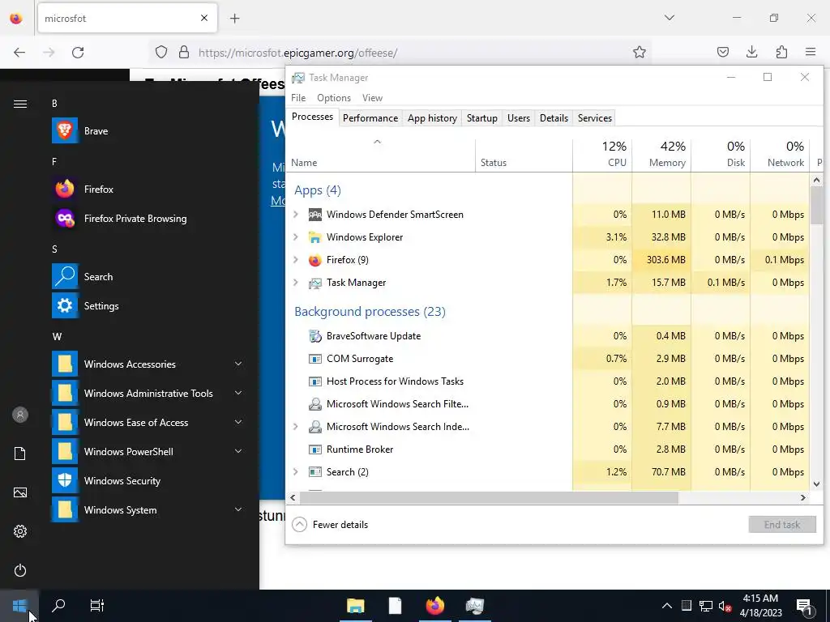
Task: Switch to the Startup tab
Action: tap(482, 118)
